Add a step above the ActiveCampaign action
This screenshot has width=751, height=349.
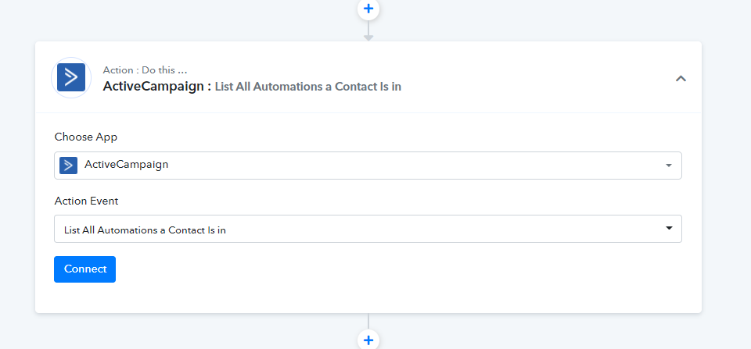(x=368, y=9)
